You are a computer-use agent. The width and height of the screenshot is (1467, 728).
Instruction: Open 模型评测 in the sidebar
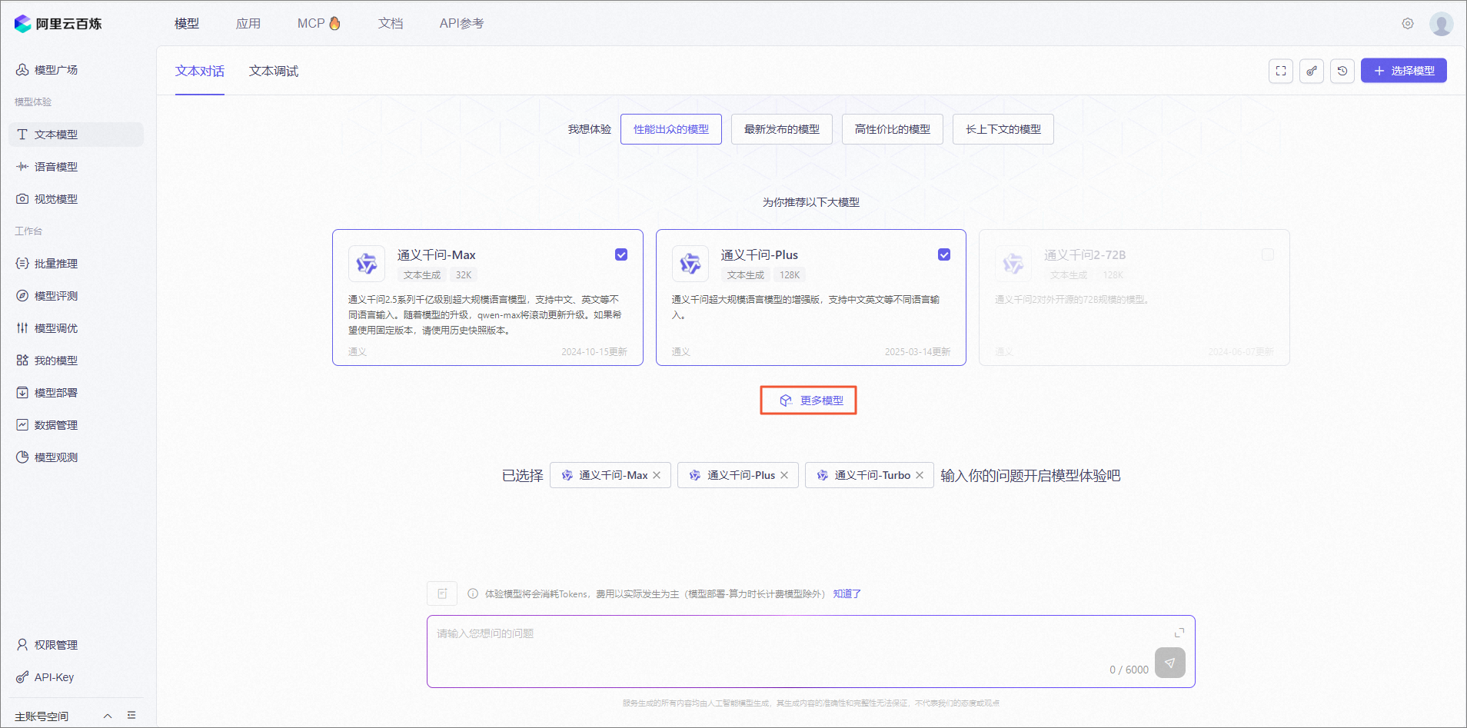pos(75,296)
